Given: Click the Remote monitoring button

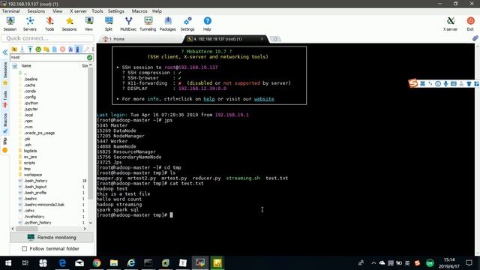Looking at the screenshot, I should tap(52, 237).
